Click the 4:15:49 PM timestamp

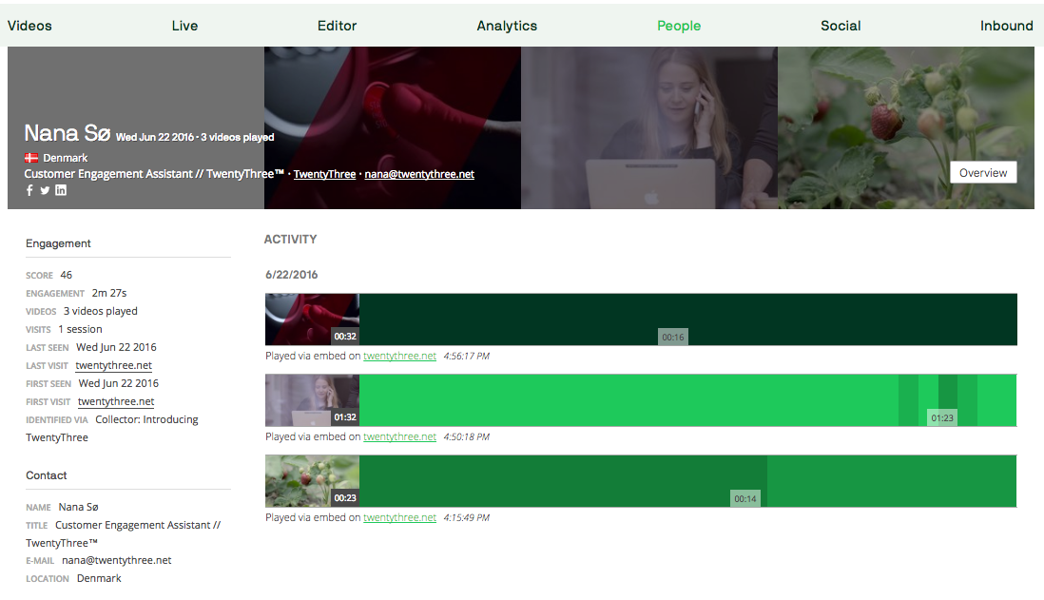pyautogui.click(x=466, y=517)
